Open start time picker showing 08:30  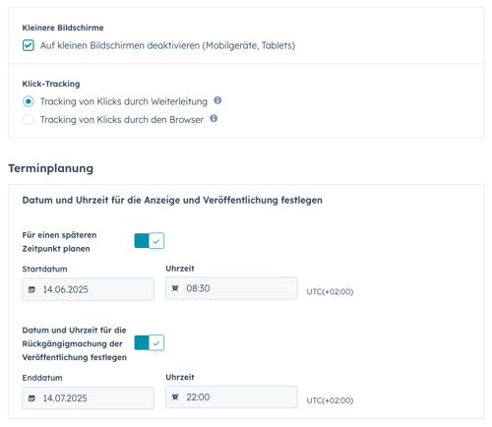pyautogui.click(x=231, y=288)
